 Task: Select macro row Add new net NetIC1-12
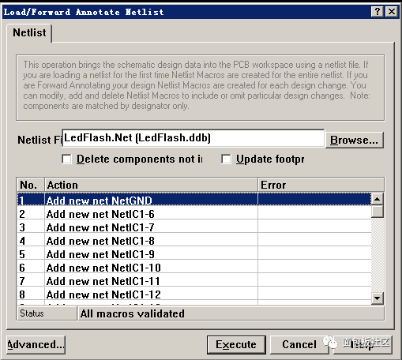point(194,294)
